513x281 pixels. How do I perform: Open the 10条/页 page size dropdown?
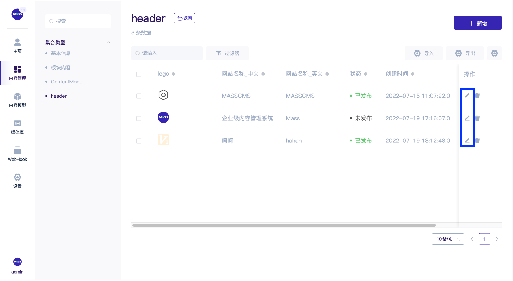447,239
